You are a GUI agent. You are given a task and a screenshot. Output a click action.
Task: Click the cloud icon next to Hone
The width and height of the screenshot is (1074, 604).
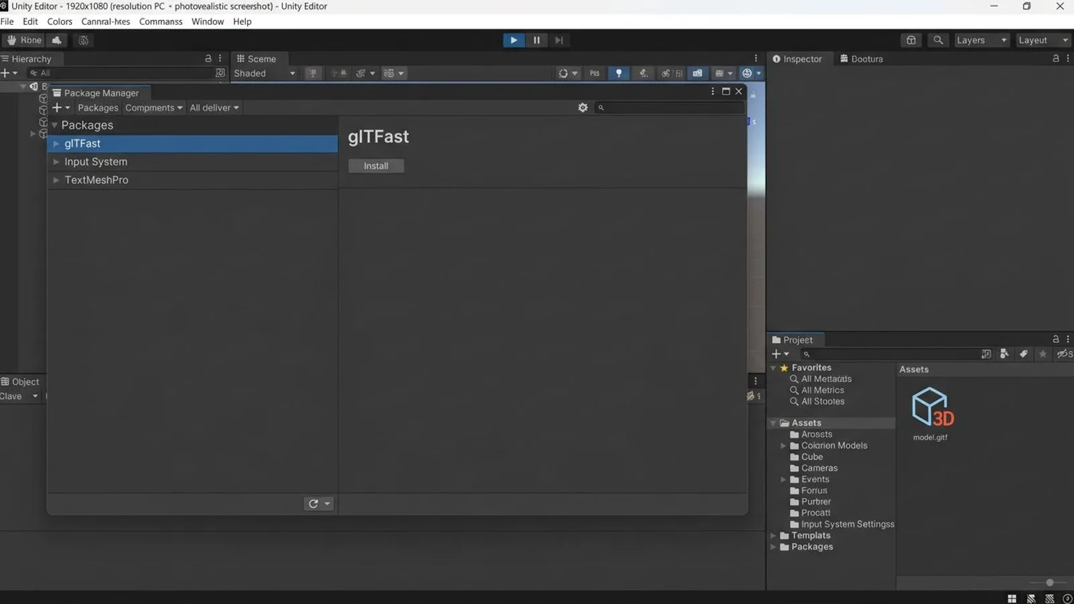[57, 40]
